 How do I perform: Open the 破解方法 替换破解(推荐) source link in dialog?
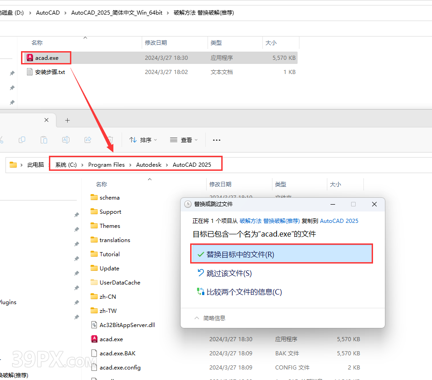point(270,221)
